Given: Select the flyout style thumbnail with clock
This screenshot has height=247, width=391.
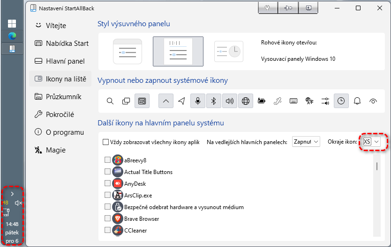Looking at the screenshot, I should [x=229, y=51].
